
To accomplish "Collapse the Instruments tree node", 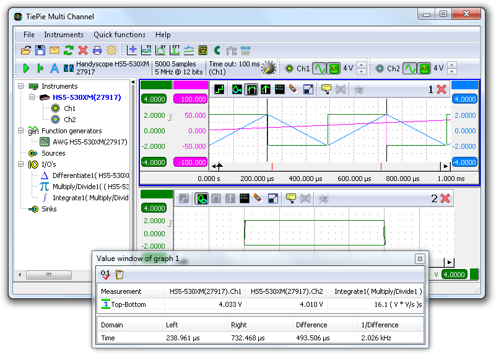I will click(21, 86).
